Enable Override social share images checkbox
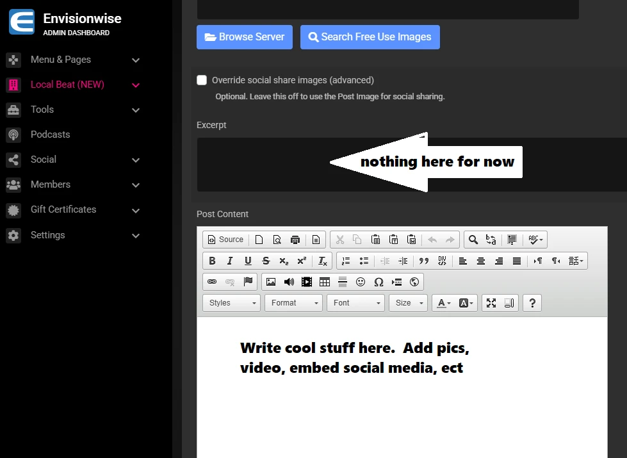The height and width of the screenshot is (458, 627). click(x=202, y=80)
